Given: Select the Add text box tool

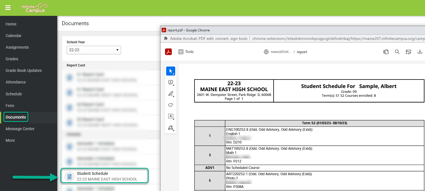Looking at the screenshot, I should tap(171, 116).
